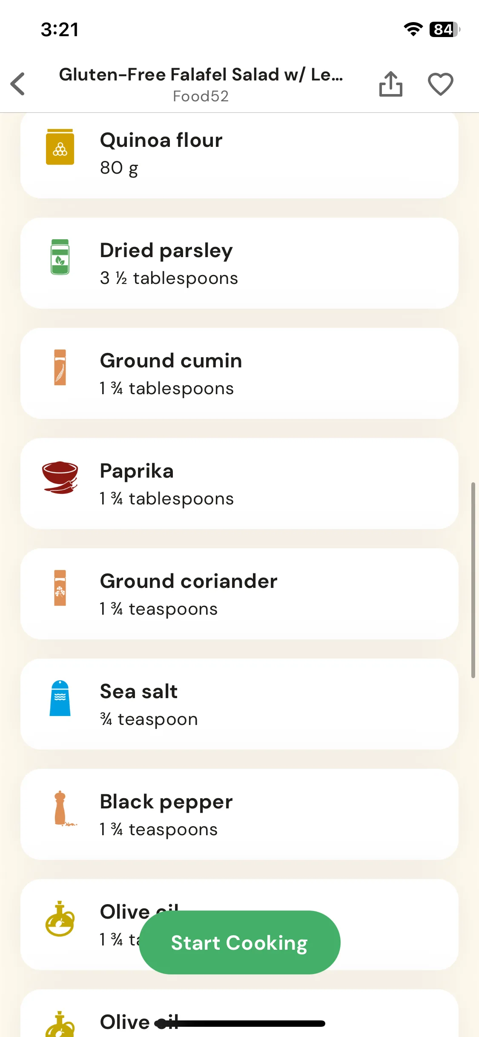This screenshot has height=1037, width=479.
Task: Tap the ground coriander spice icon
Action: [60, 587]
